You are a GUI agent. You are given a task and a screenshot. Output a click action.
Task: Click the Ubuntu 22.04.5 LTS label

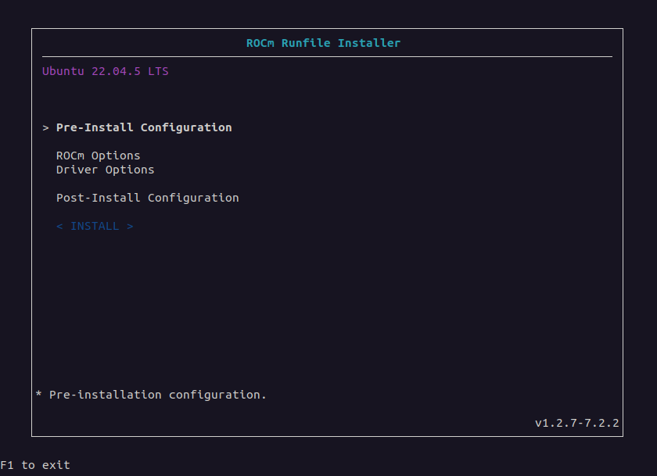105,71
